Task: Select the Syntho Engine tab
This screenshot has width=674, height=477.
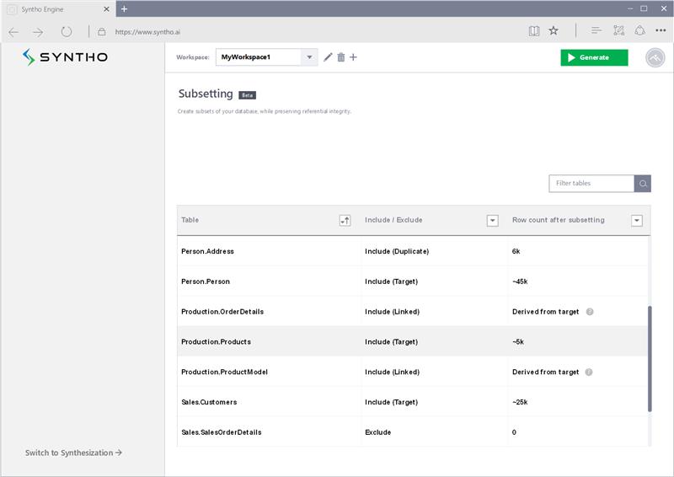Action: tap(58, 9)
